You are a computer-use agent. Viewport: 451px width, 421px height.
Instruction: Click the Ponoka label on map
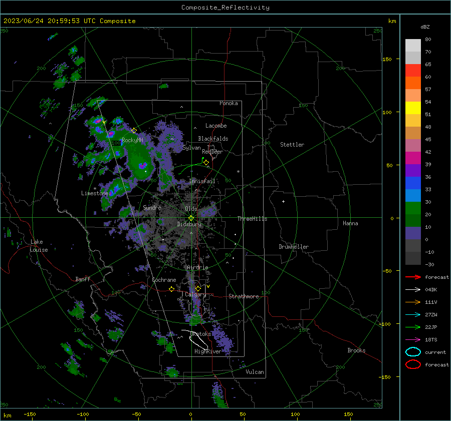click(229, 104)
